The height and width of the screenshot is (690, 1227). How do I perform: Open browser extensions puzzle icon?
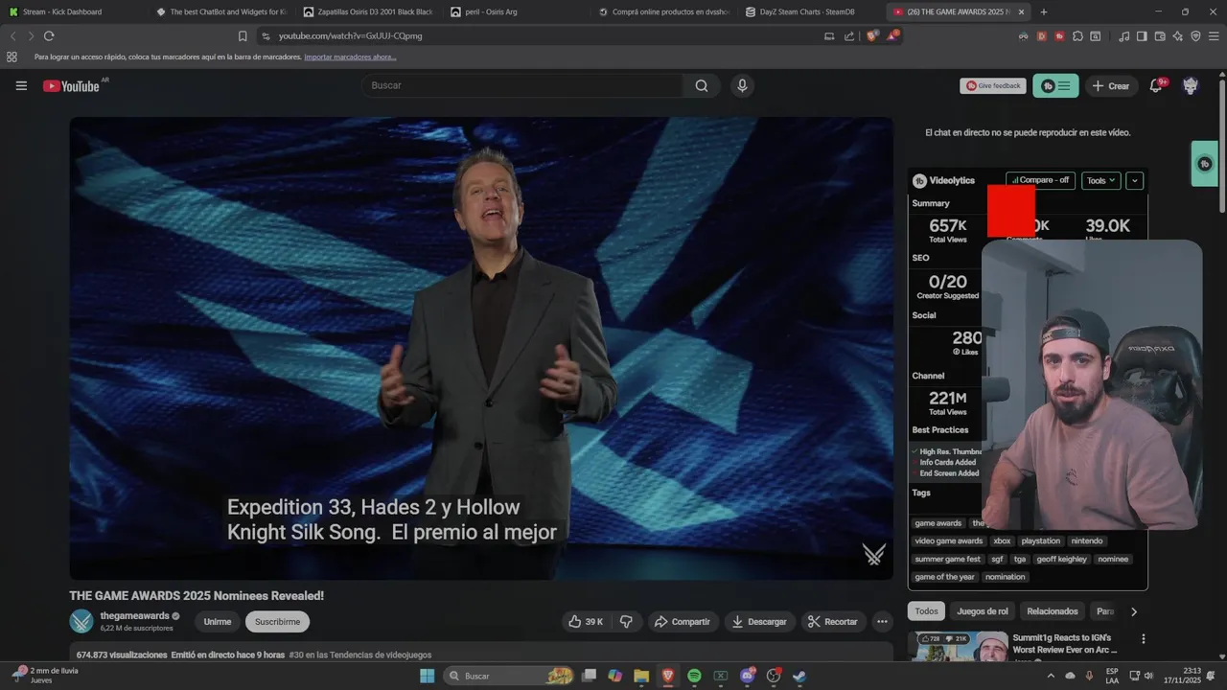tap(1077, 35)
